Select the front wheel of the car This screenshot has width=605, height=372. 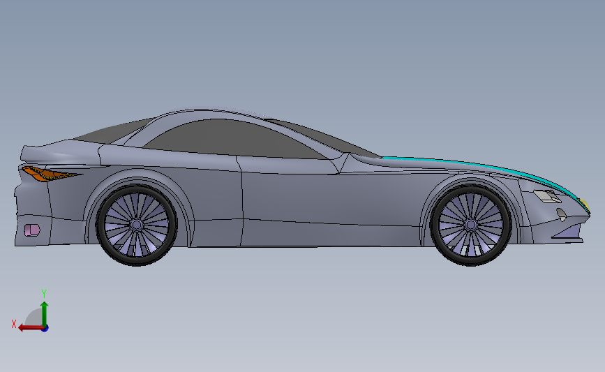point(471,225)
